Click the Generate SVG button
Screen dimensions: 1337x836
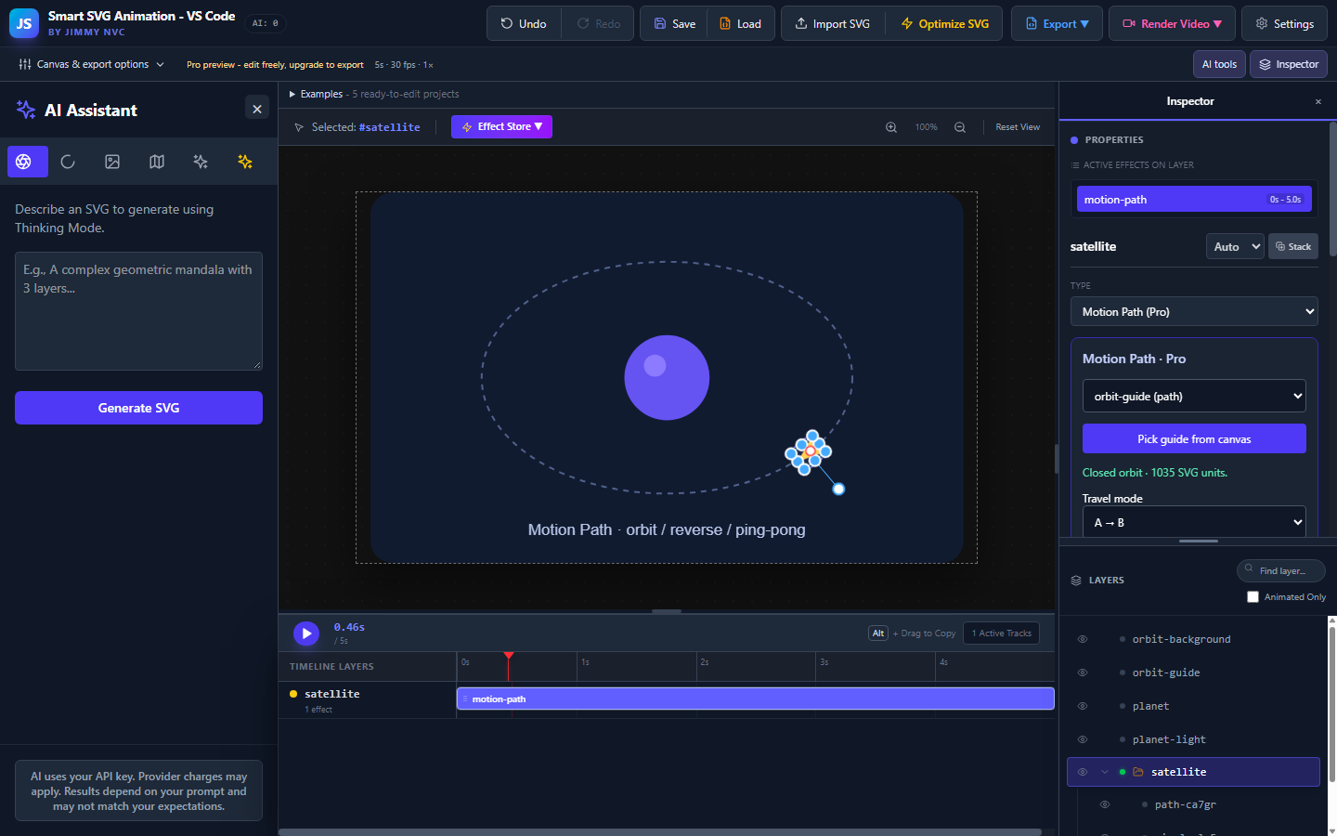[x=138, y=408]
